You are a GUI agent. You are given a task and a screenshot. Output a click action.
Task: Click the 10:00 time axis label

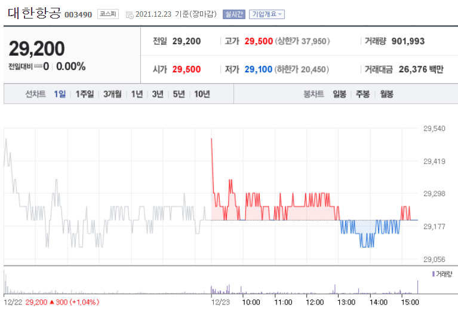(x=251, y=302)
